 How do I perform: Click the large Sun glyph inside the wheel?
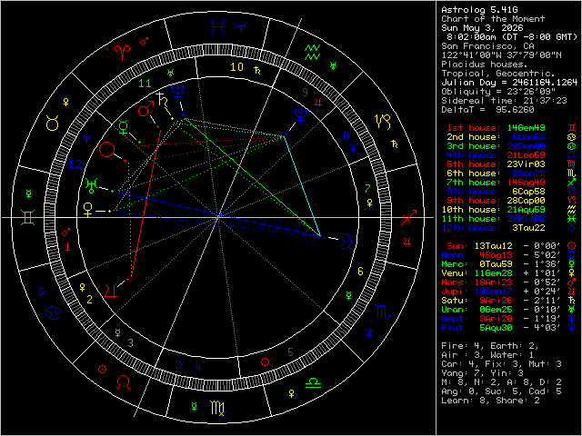(x=107, y=149)
